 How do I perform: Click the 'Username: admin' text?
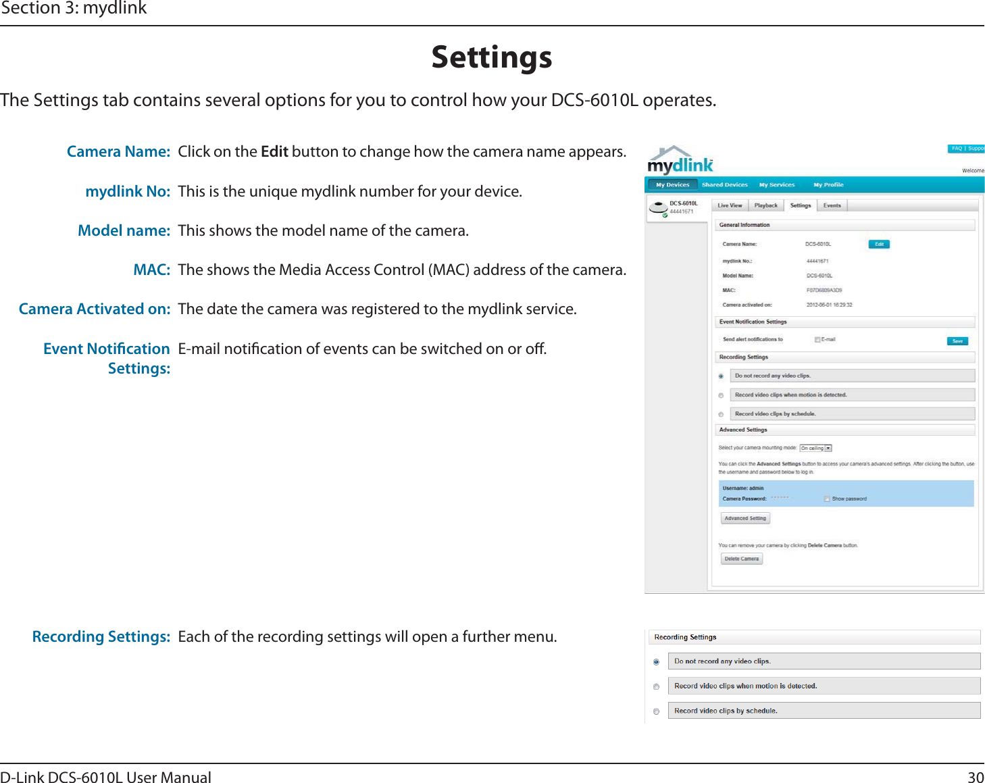point(743,488)
